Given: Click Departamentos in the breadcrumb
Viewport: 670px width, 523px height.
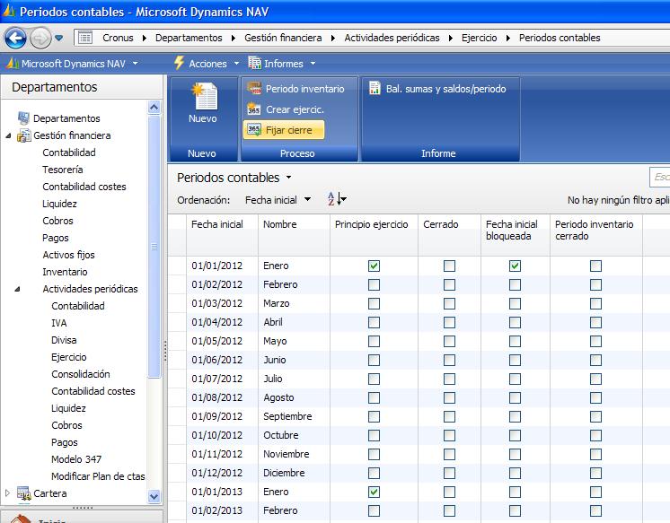Looking at the screenshot, I should pos(189,38).
